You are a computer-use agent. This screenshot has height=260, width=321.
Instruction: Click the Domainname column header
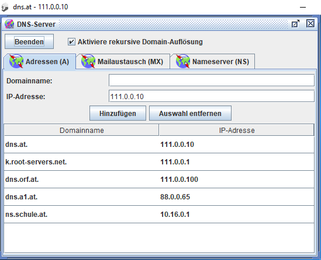(81, 130)
